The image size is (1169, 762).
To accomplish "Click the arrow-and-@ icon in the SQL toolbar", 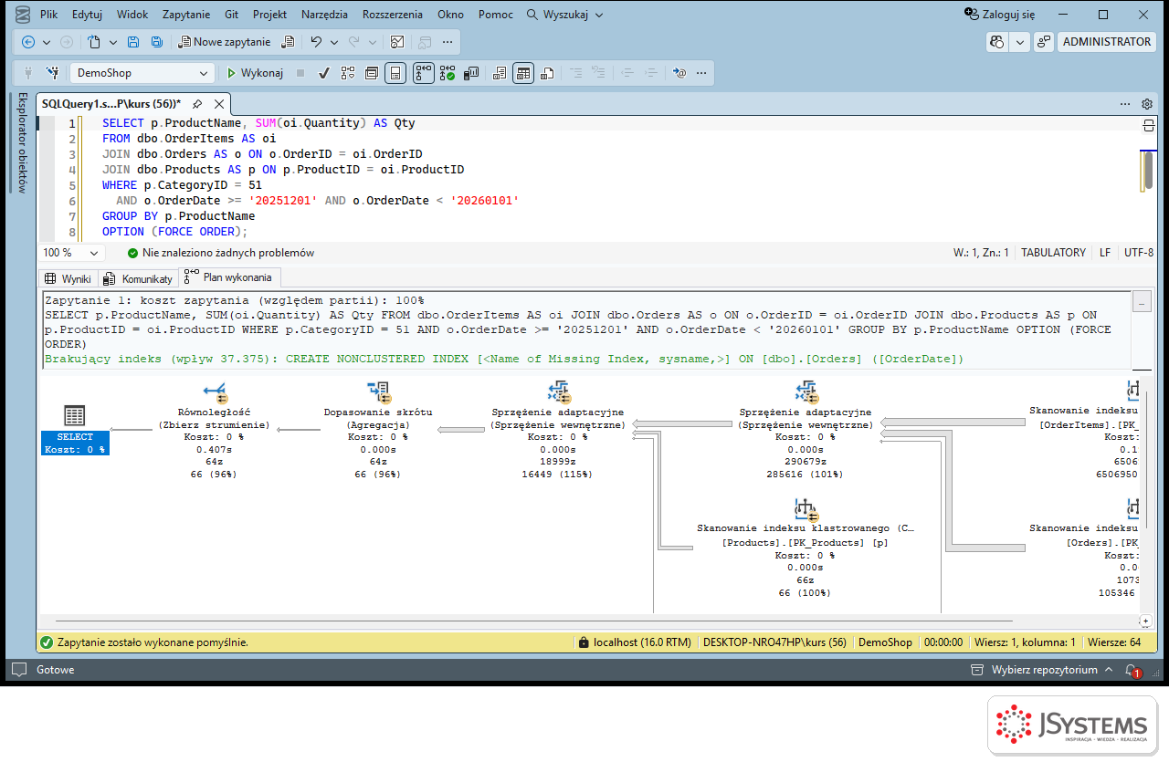I will (x=679, y=73).
